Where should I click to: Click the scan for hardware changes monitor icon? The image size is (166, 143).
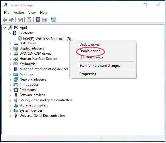click(54, 20)
